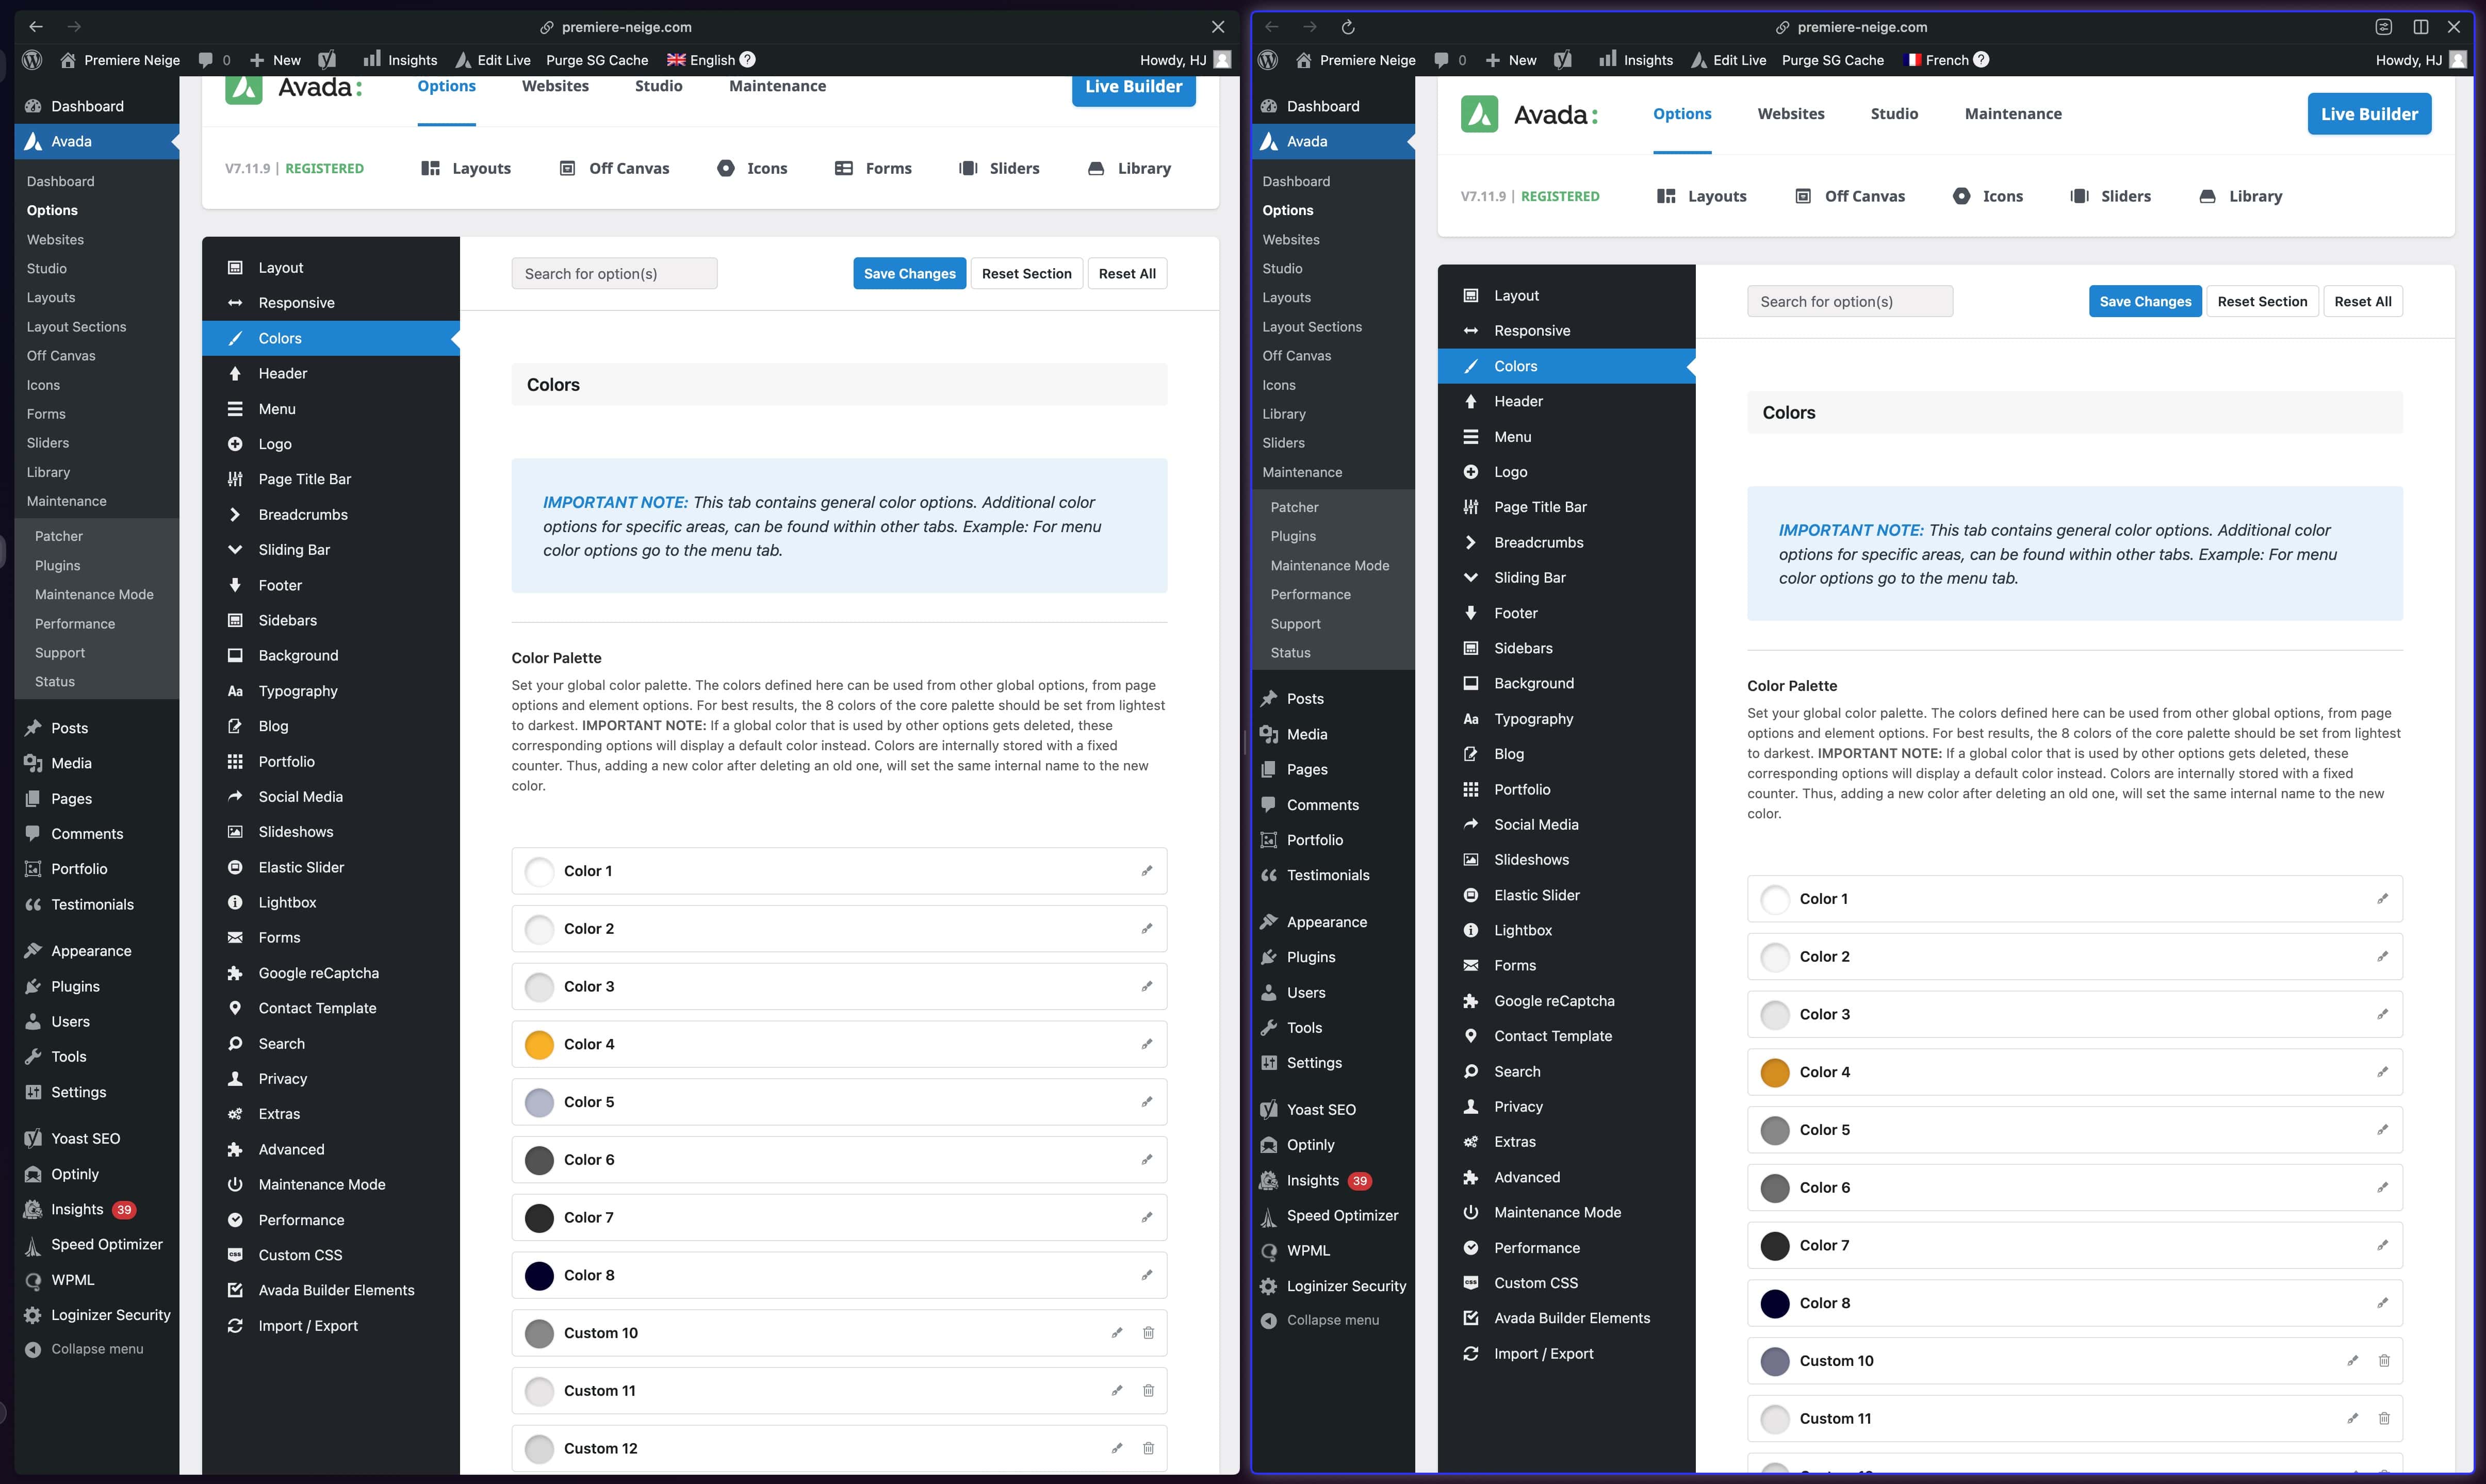Switch to Websites tab in left window
The height and width of the screenshot is (1484, 2486).
555,86
